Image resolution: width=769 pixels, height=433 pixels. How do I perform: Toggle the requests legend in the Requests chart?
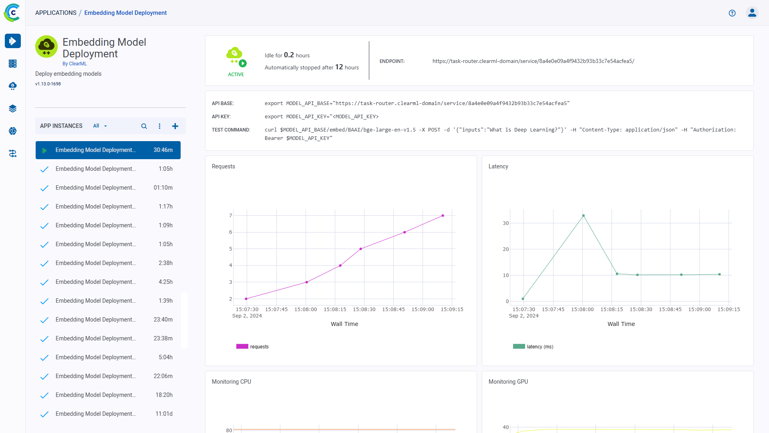click(x=252, y=346)
